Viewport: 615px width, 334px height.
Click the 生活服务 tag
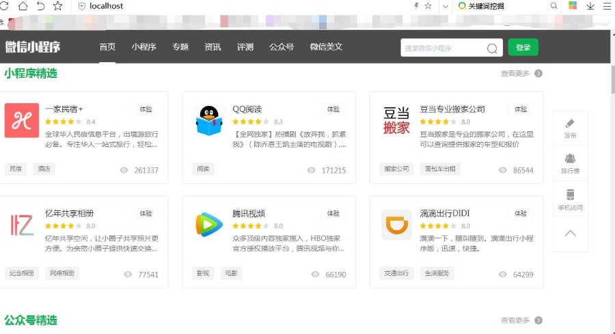point(437,273)
